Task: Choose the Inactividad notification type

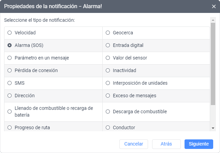Action: tap(108, 70)
